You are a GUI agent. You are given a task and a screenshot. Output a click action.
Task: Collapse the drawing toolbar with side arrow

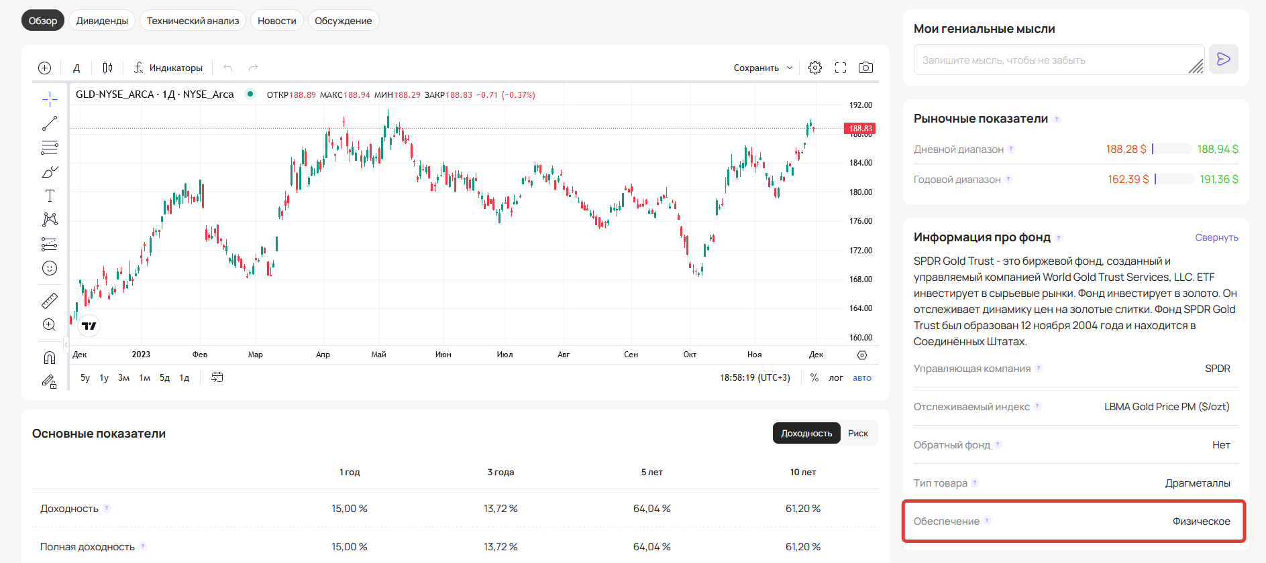coord(66,345)
